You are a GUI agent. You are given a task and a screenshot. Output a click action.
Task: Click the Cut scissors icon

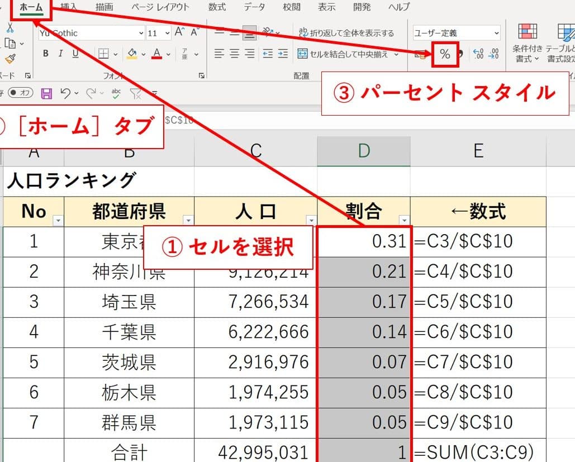click(x=10, y=27)
